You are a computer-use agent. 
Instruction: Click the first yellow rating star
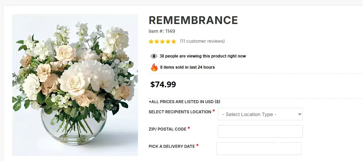151,42
